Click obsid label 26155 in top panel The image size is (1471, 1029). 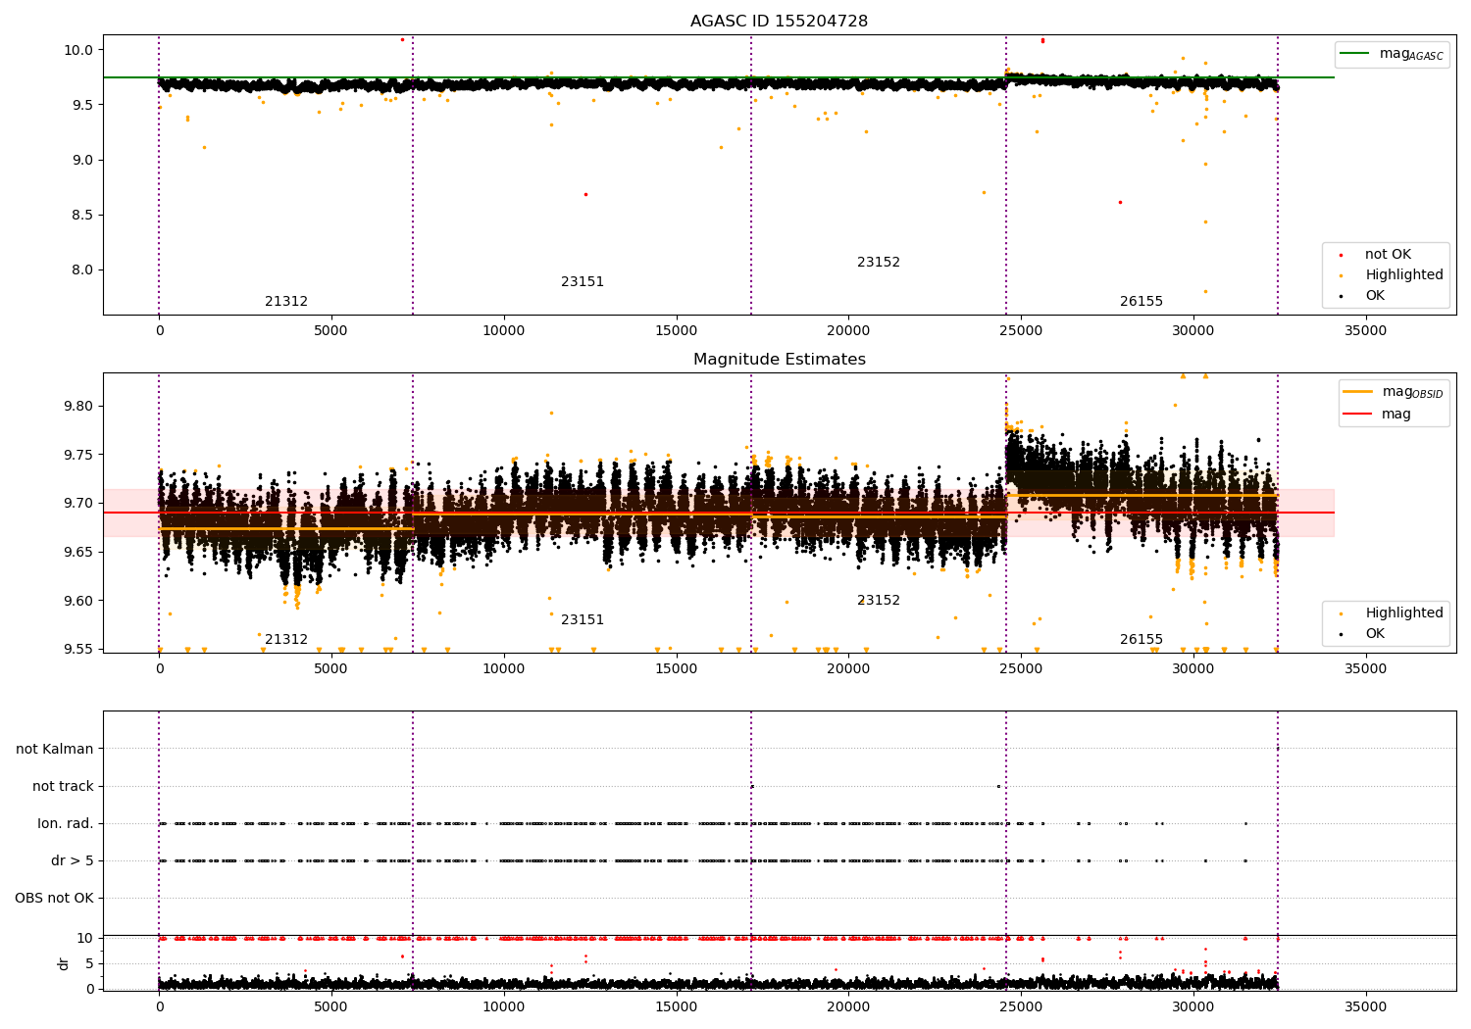pos(1141,302)
